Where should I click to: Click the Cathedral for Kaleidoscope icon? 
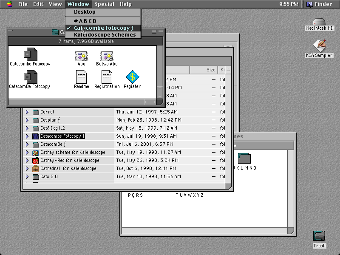[36, 168]
